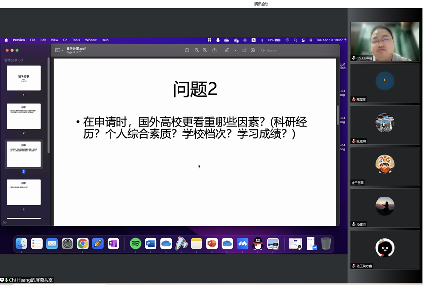This screenshot has width=423, height=285.
Task: Click the Zoom In magnifier in Preview toolbar
Action: point(205,50)
